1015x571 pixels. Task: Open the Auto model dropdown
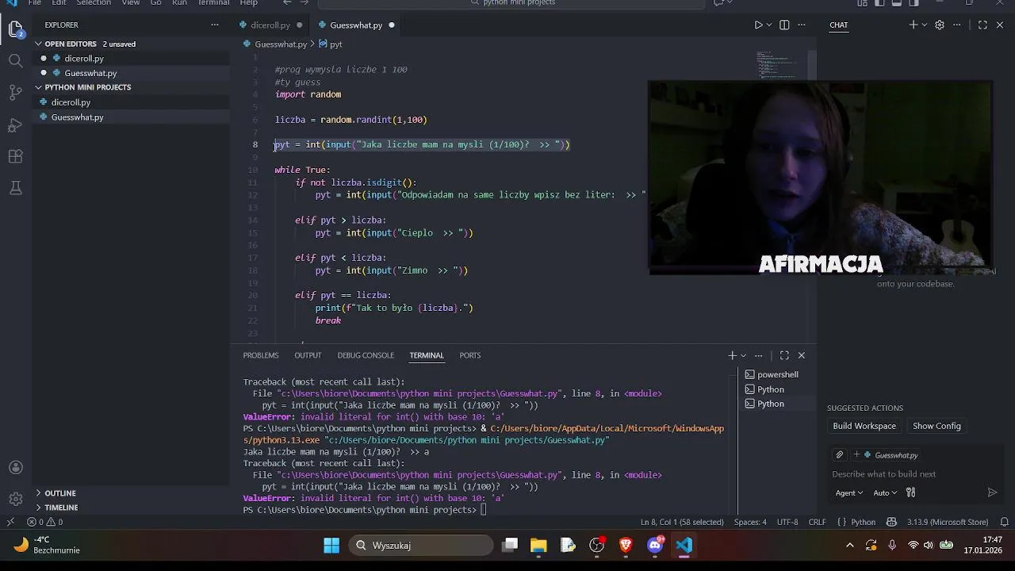click(x=885, y=492)
